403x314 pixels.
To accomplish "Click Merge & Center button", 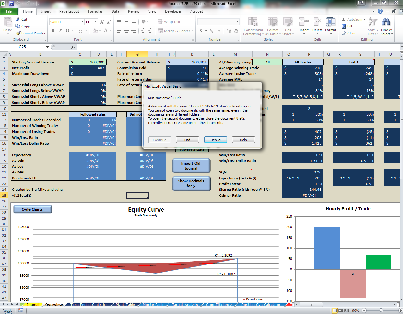I will (174, 31).
